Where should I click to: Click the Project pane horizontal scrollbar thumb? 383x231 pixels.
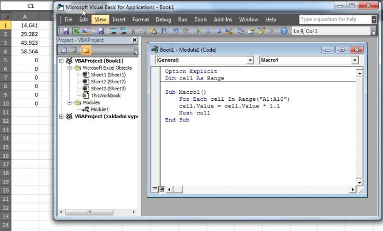coord(89,212)
